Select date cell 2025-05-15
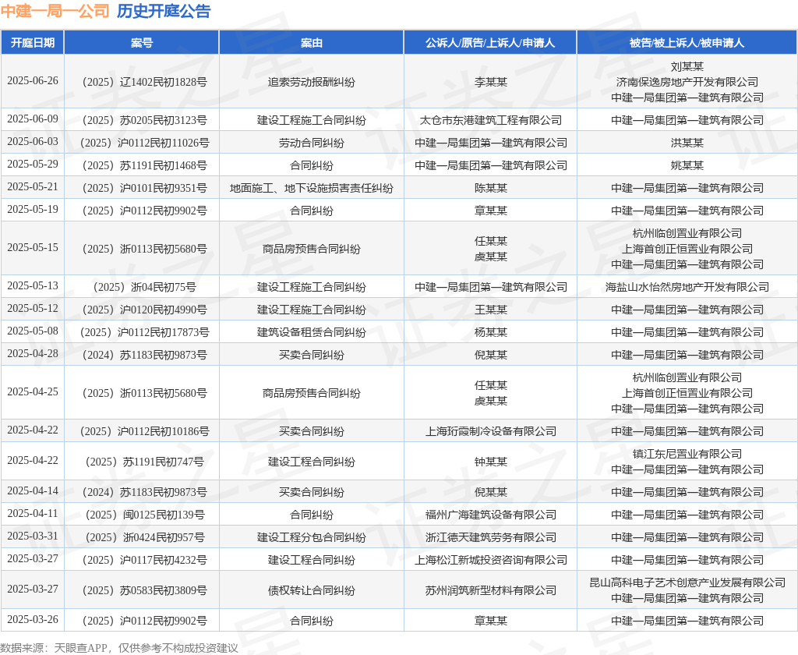This screenshot has height=655, width=798. pyautogui.click(x=33, y=247)
